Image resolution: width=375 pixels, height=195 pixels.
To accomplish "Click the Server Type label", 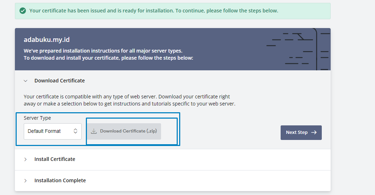I will (x=37, y=118).
